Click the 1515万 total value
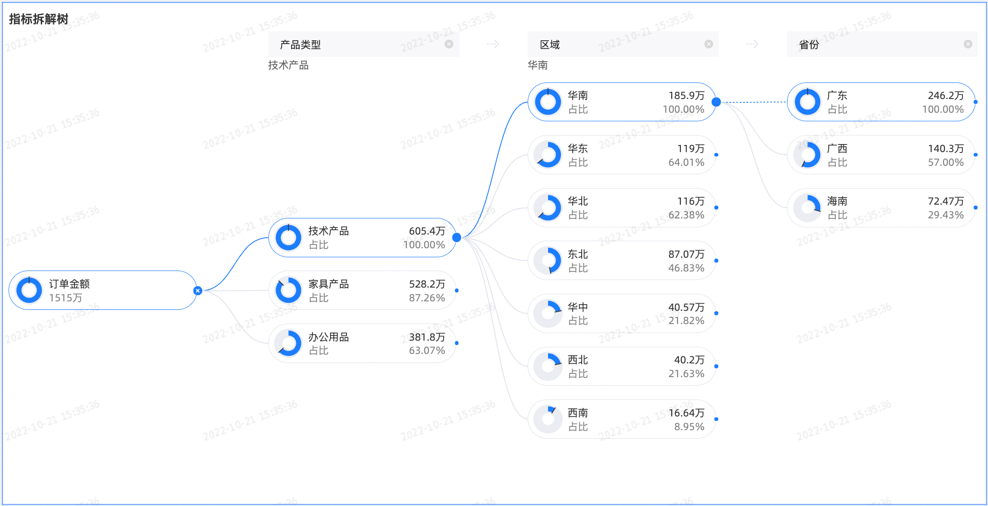988x506 pixels. 66,298
